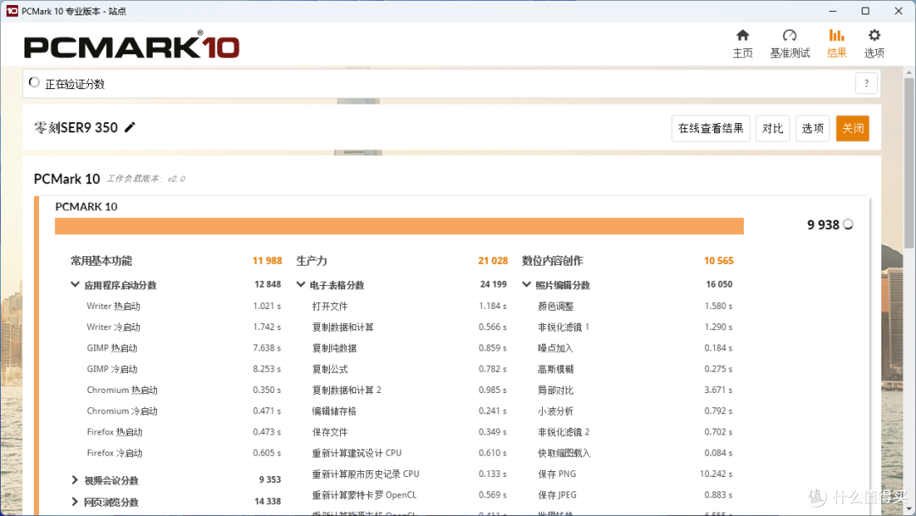
Task: Click the overall score 9 938
Action: (823, 225)
